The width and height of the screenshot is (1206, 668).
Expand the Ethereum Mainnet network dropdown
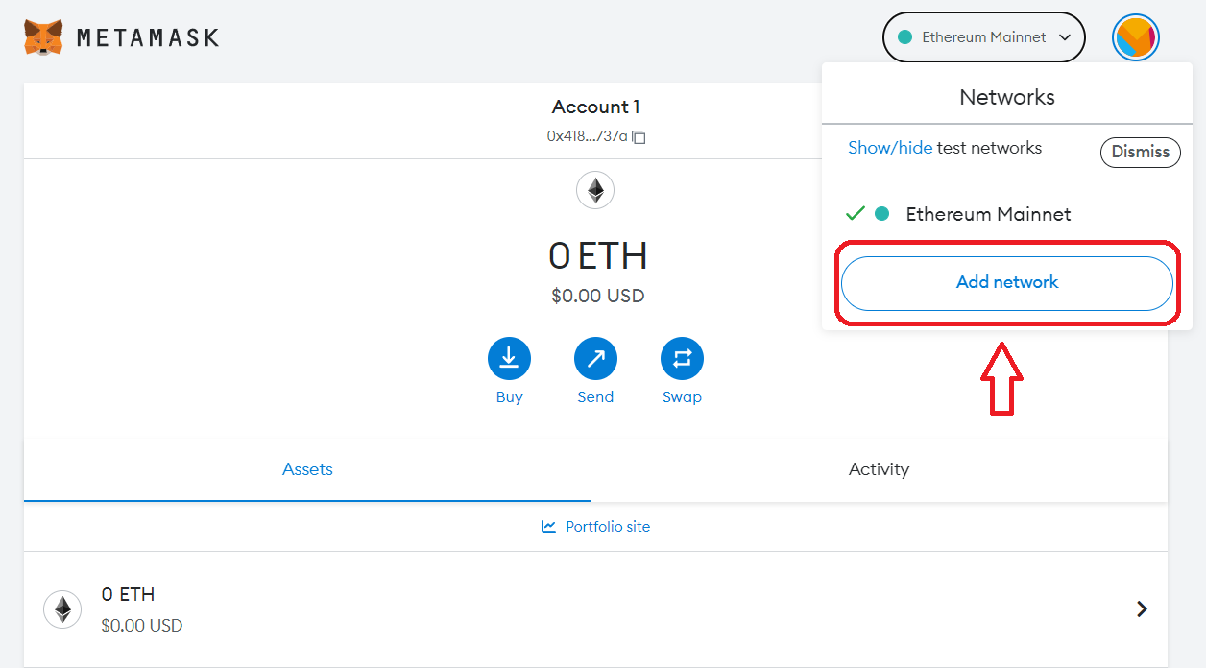point(983,37)
